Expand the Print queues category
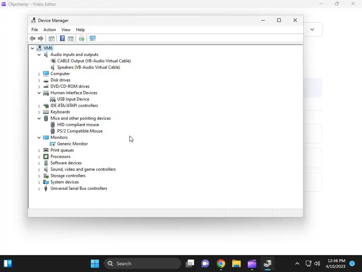 39,150
